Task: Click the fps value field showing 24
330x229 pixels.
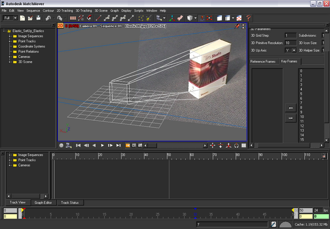Action: point(318,210)
